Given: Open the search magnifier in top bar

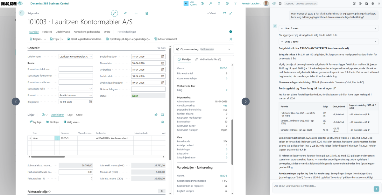Looking at the screenshot, I should (x=211, y=3).
